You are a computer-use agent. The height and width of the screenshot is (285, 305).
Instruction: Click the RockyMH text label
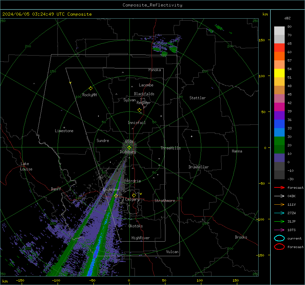pyautogui.click(x=89, y=95)
